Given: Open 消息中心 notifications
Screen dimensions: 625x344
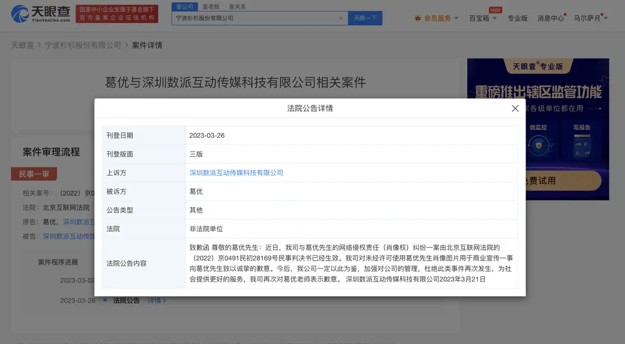Looking at the screenshot, I should [x=551, y=18].
